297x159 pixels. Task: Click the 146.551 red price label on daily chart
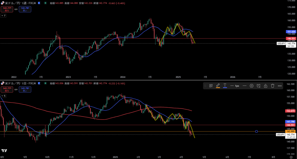pyautogui.click(x=290, y=125)
